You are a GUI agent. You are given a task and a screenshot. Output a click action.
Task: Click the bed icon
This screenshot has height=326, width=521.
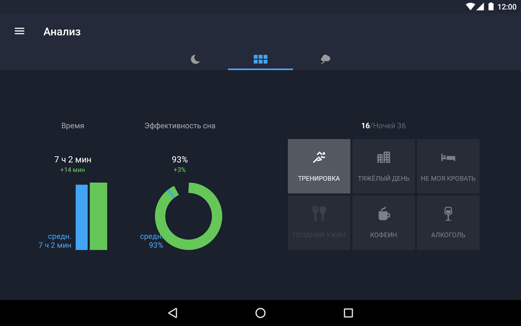[448, 157]
